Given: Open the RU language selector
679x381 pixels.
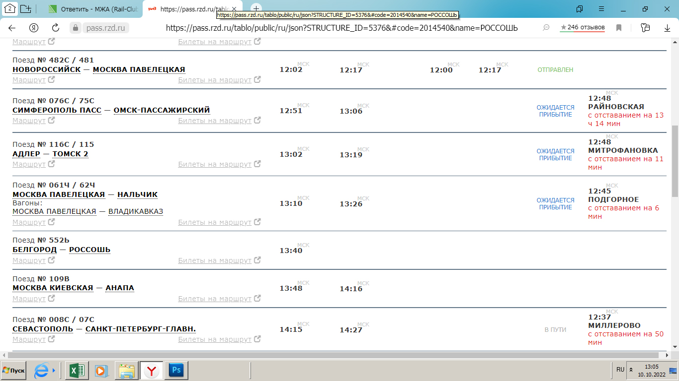Looking at the screenshot, I should [x=620, y=370].
